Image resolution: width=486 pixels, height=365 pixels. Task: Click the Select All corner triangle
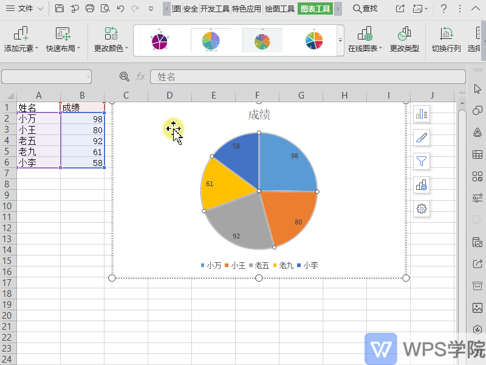[x=10, y=96]
